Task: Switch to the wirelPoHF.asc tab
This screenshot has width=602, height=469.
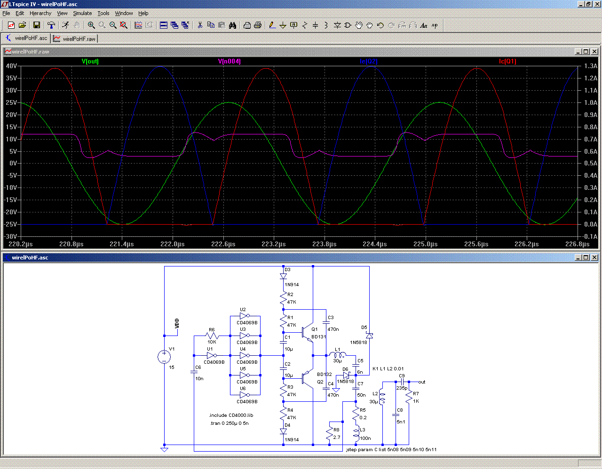Action: [26, 39]
